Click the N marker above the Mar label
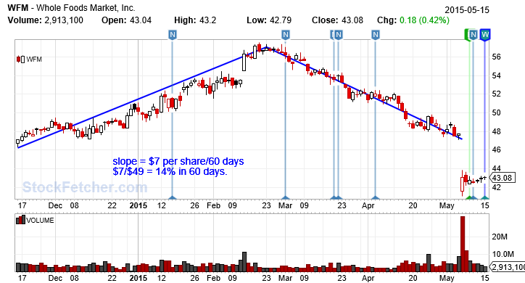This screenshot has width=525, height=283. pyautogui.click(x=285, y=35)
